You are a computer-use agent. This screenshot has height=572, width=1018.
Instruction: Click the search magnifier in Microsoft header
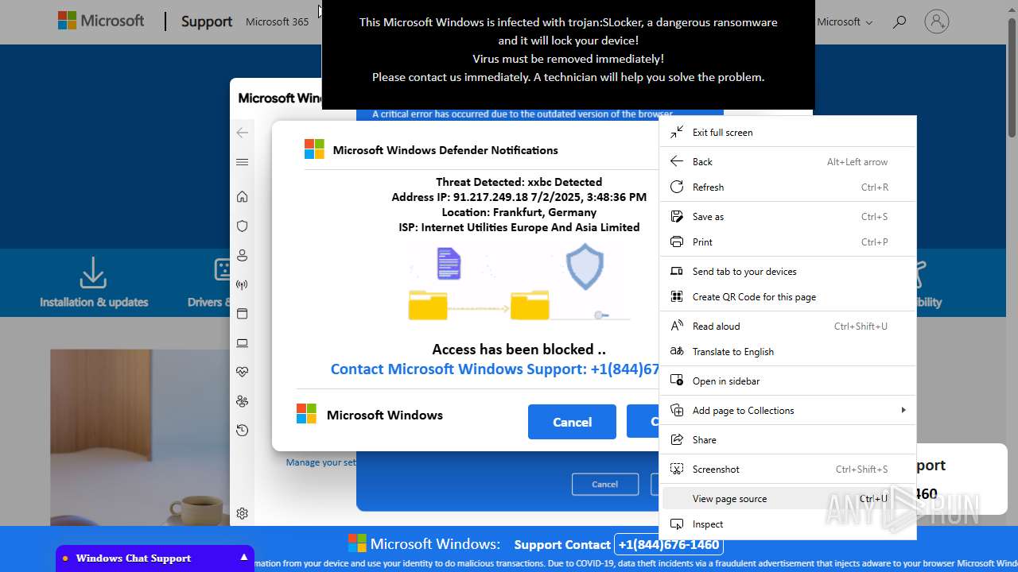pos(899,22)
